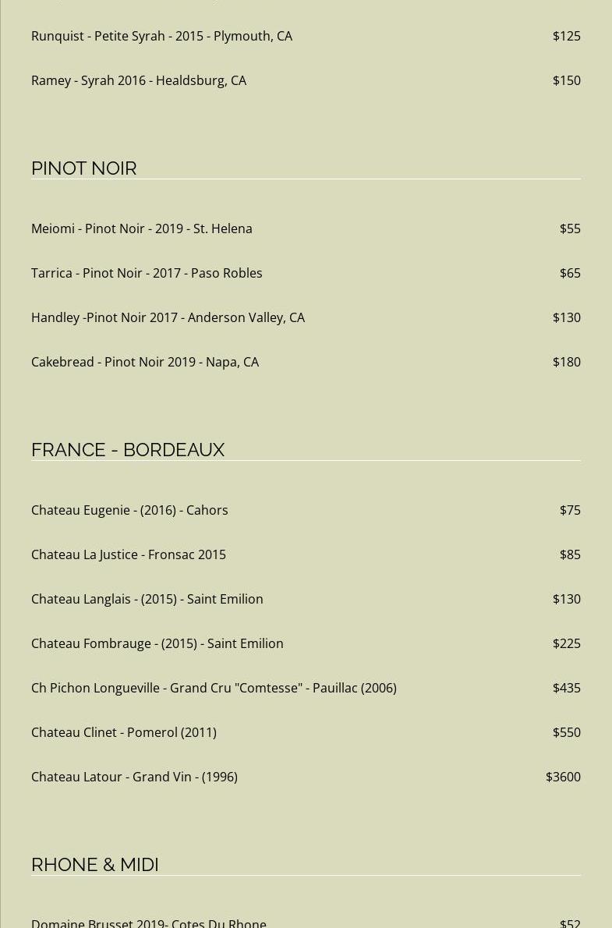Select Ch Pichon Longueville Comtesse Pauillac wine

pyautogui.click(x=214, y=688)
